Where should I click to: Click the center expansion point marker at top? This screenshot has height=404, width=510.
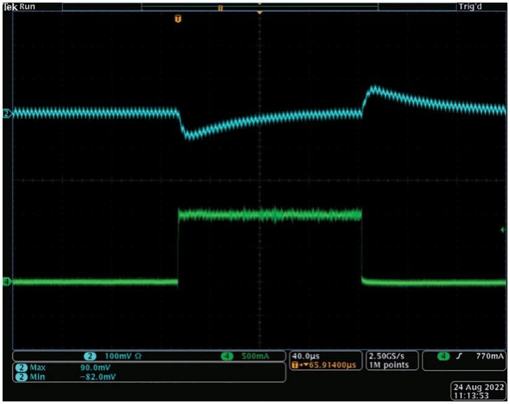pos(259,13)
